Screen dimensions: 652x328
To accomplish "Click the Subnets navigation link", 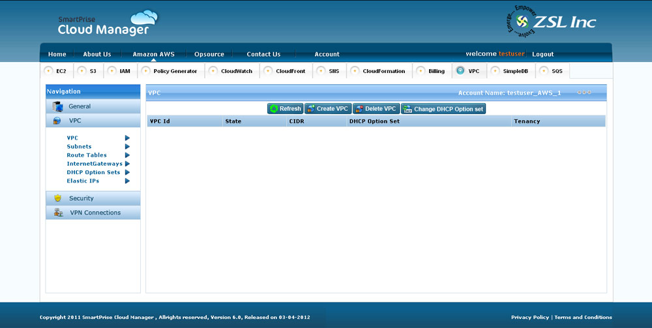I will coord(79,147).
